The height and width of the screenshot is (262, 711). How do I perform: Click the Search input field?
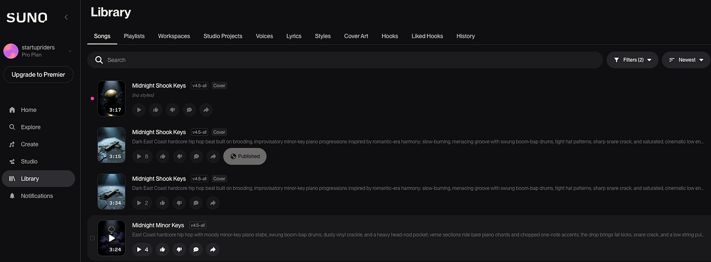345,60
